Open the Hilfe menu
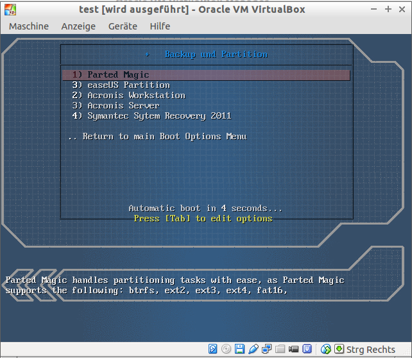The height and width of the screenshot is (358, 412). click(x=160, y=26)
